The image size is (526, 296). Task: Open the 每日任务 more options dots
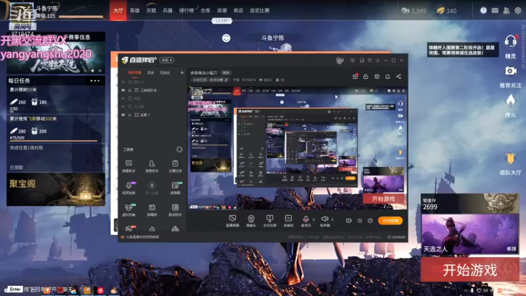[x=95, y=80]
